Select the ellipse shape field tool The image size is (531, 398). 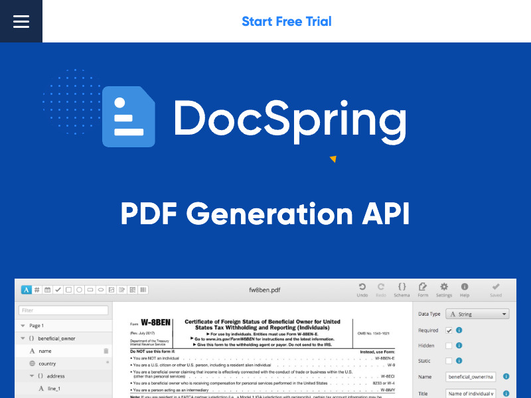(101, 290)
